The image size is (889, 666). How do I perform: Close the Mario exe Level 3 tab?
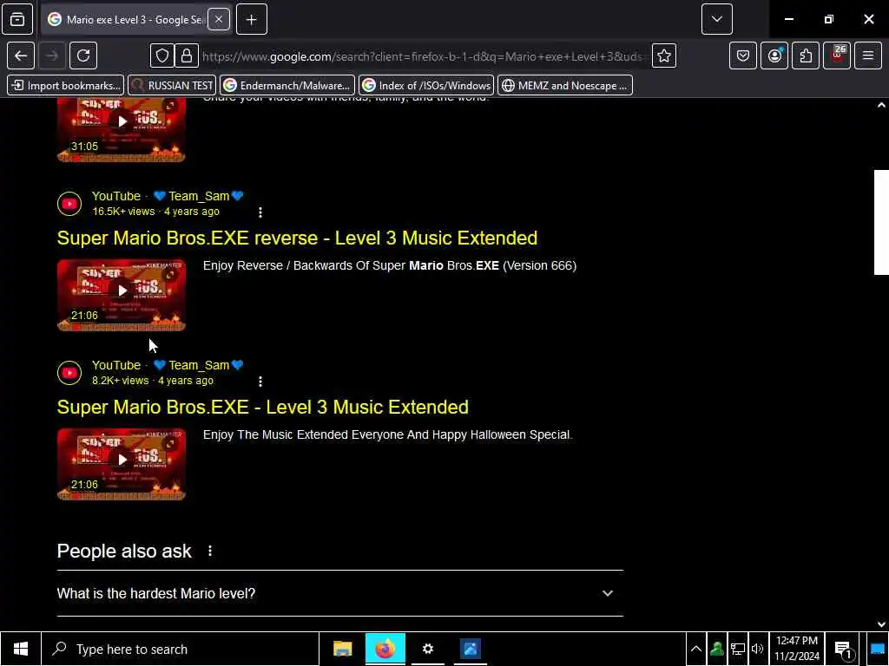(218, 19)
